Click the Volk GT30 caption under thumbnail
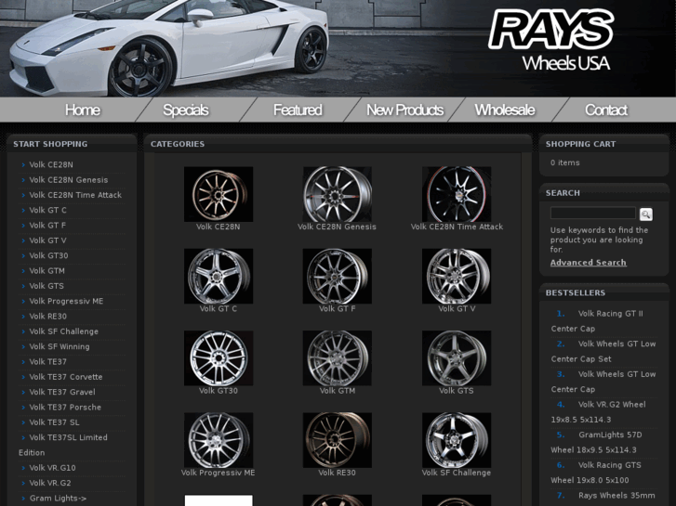The height and width of the screenshot is (506, 676). tap(219, 391)
